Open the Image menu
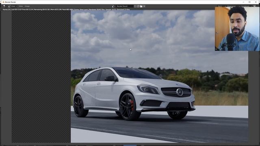 (27, 6)
